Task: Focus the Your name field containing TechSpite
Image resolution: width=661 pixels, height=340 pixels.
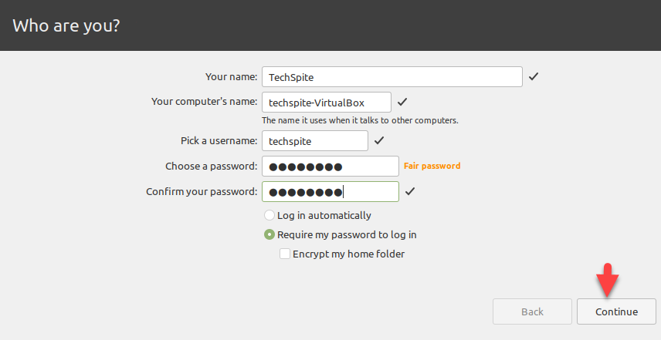Action: tap(392, 77)
